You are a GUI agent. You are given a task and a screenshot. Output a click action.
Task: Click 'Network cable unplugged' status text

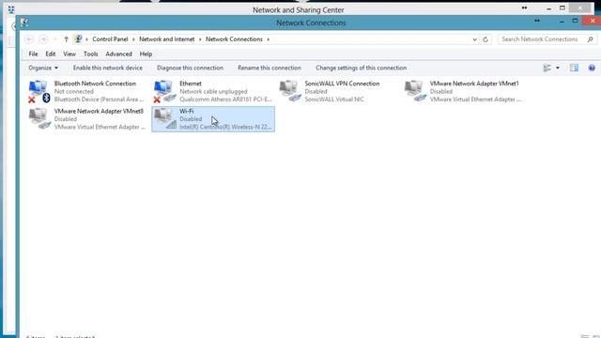213,91
